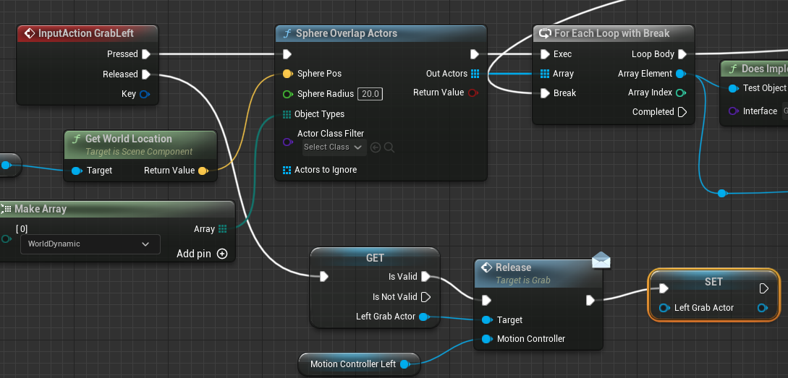Select the SET node title
Image resolution: width=788 pixels, height=378 pixels.
tap(713, 282)
